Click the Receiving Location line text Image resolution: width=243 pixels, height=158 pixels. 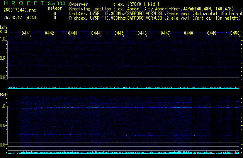tap(151, 9)
